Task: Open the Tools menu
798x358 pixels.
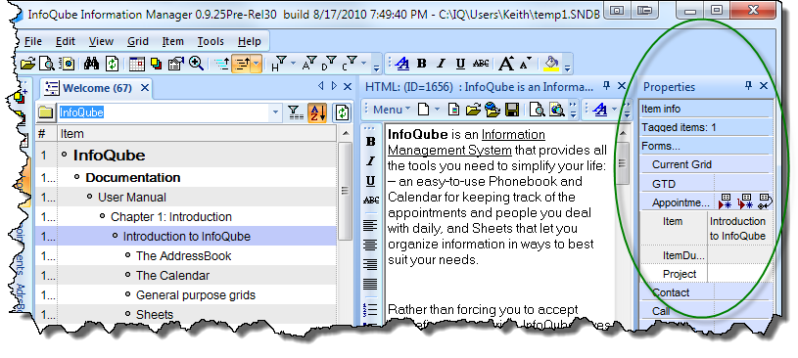Action: [x=211, y=41]
